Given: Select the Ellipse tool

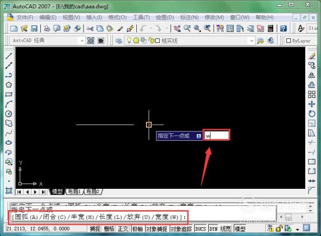Looking at the screenshot, I should point(9,143).
